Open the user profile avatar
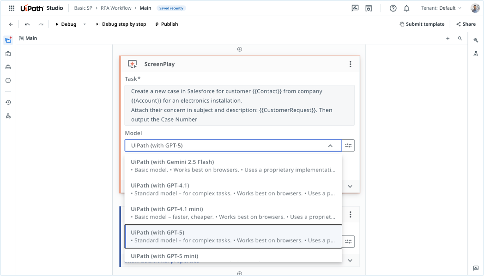 (475, 8)
